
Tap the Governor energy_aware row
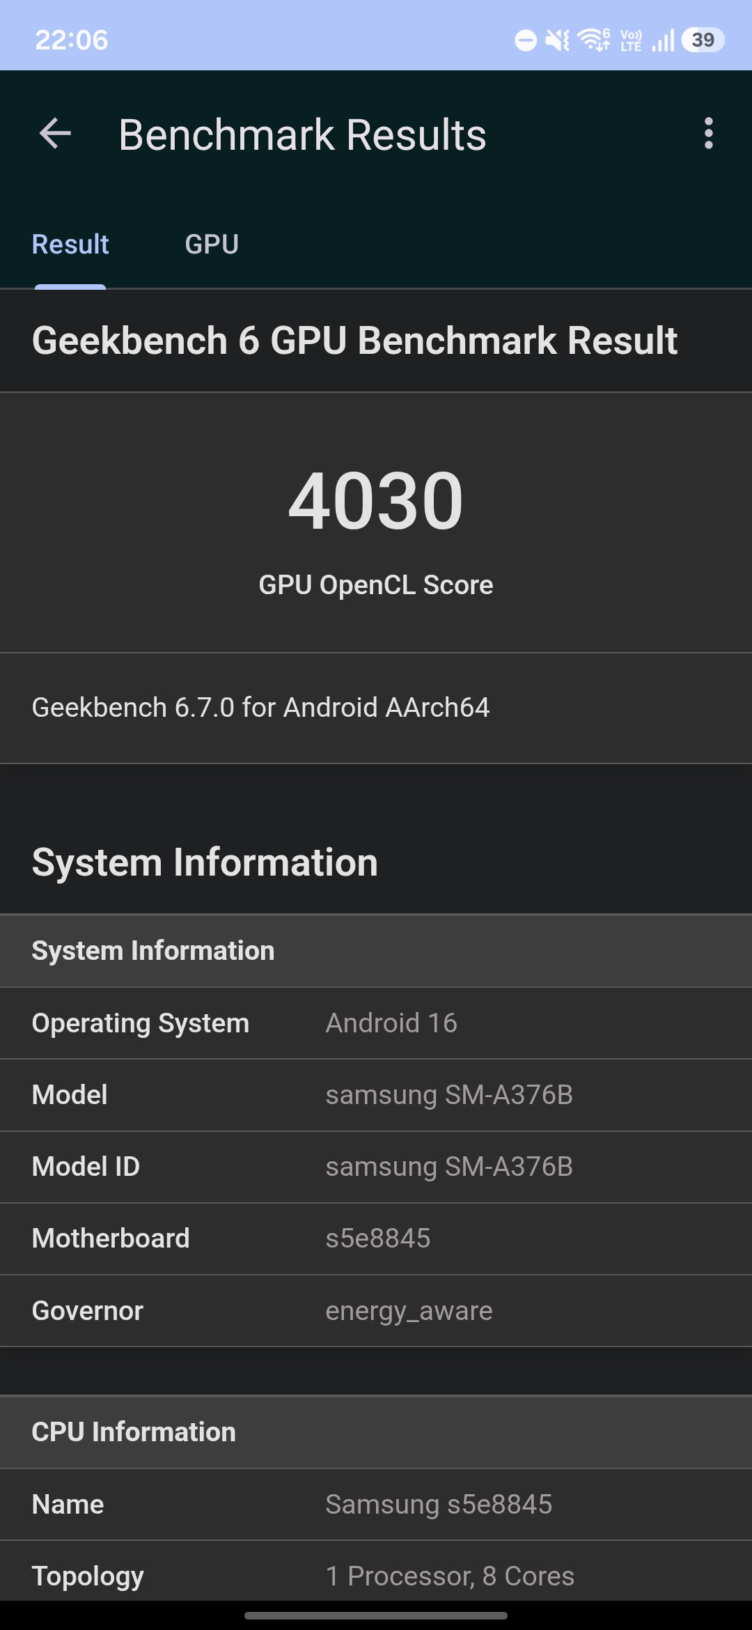tap(376, 1311)
